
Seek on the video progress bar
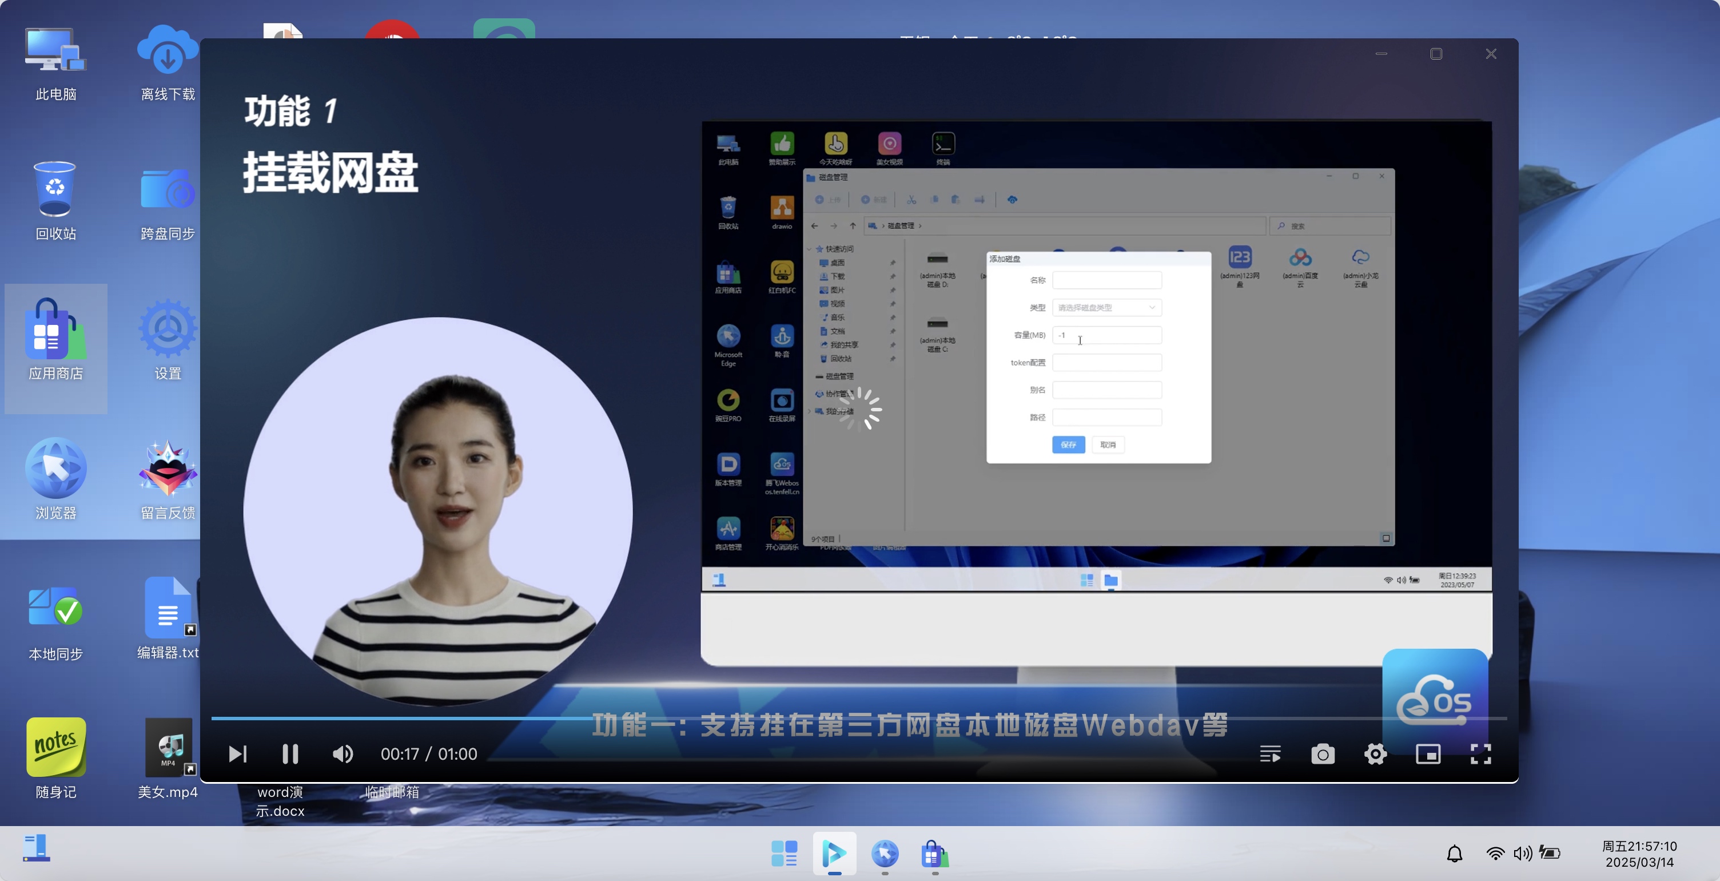click(x=859, y=718)
